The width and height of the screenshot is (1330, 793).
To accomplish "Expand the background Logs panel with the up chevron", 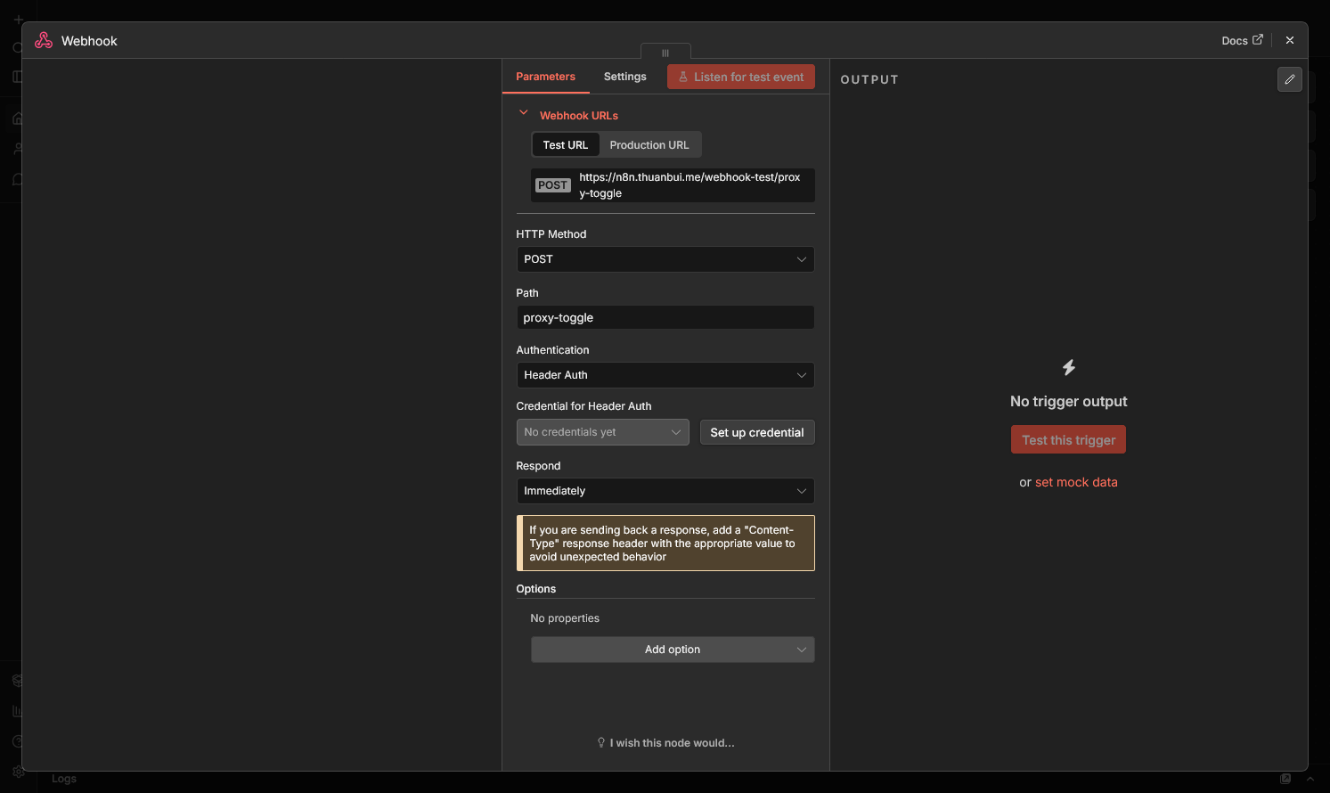I will 1310,779.
